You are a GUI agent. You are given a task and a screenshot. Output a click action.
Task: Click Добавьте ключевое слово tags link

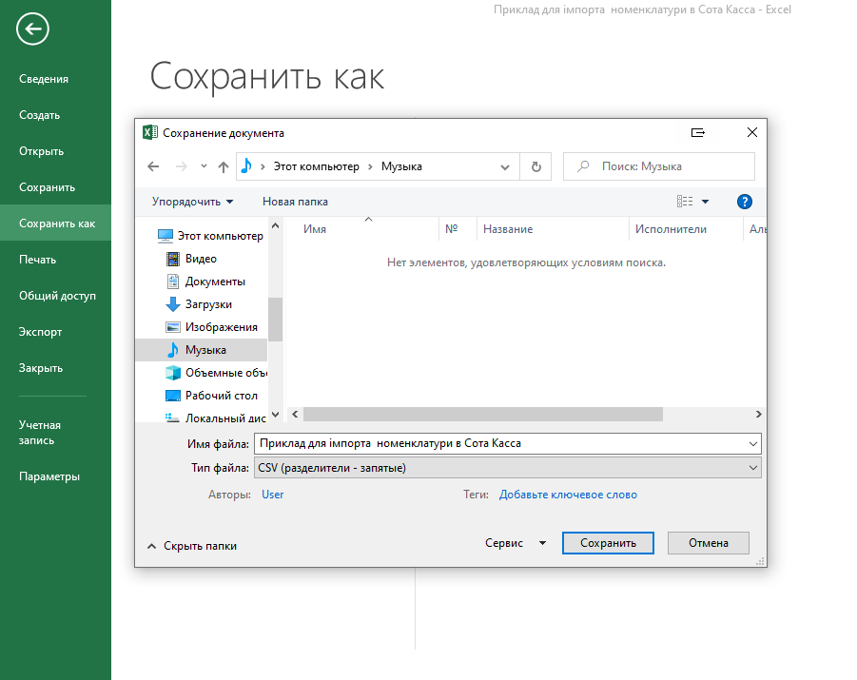568,495
